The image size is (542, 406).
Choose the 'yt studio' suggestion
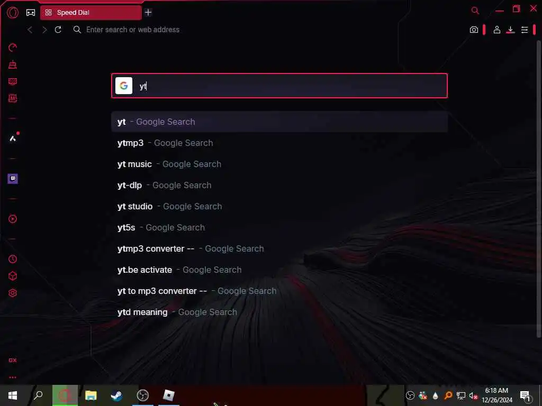coord(279,207)
